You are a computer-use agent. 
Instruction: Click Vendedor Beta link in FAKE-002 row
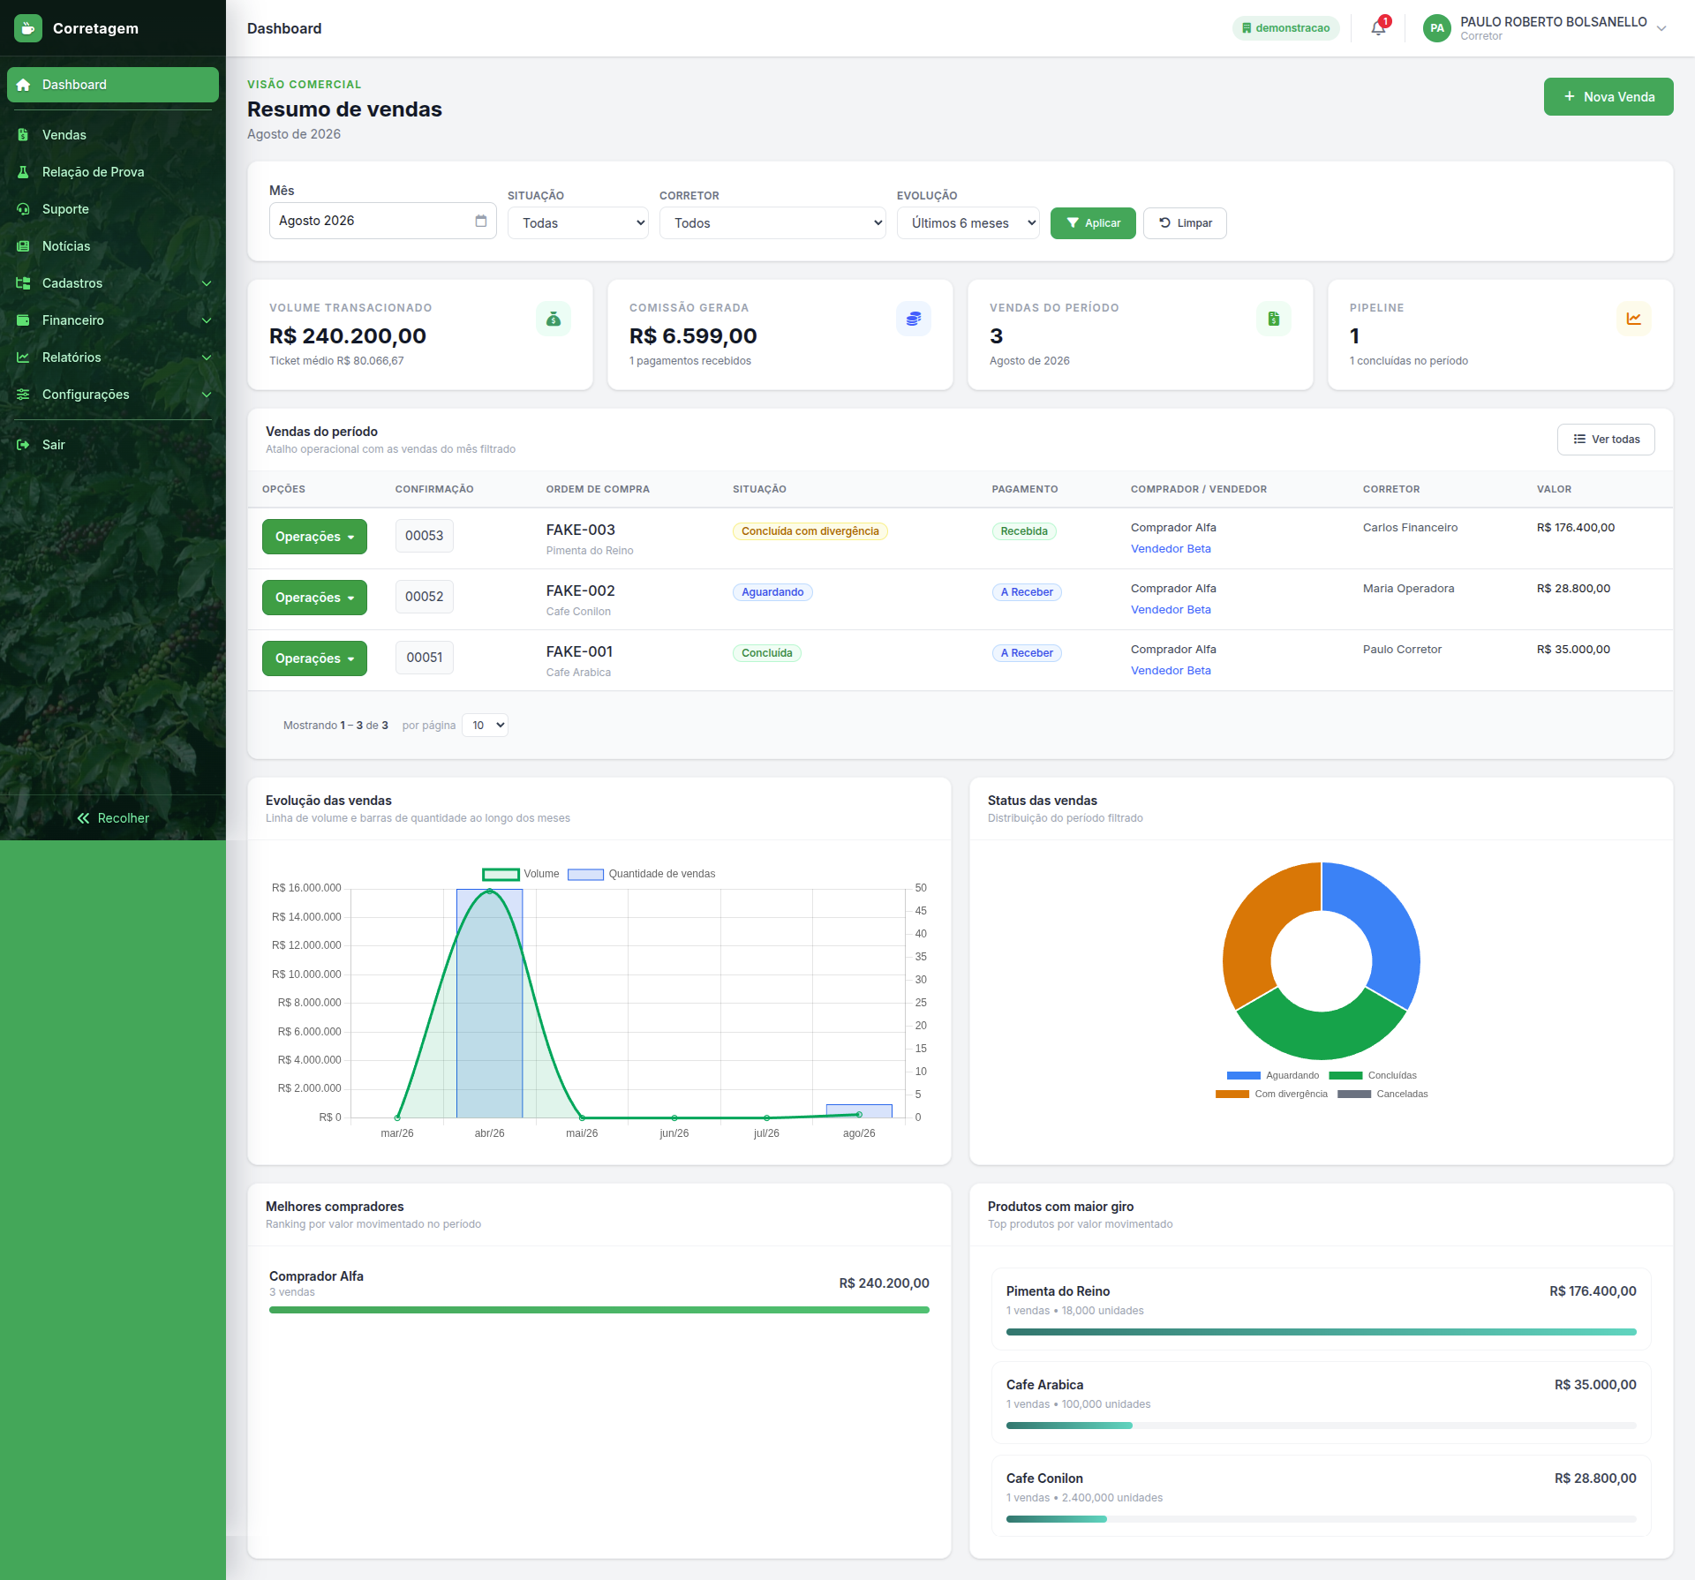click(x=1171, y=610)
